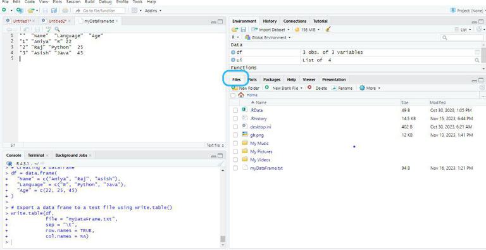Save workspace icon in Environment pane

[243, 30]
